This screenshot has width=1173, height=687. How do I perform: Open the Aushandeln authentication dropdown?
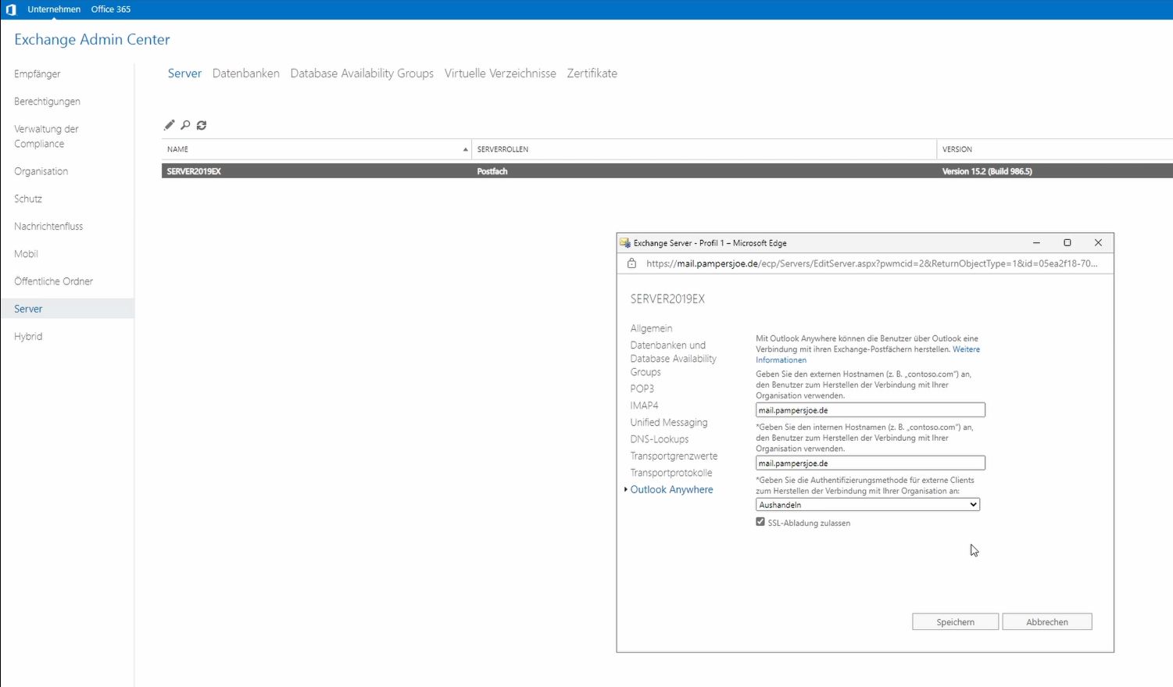867,505
